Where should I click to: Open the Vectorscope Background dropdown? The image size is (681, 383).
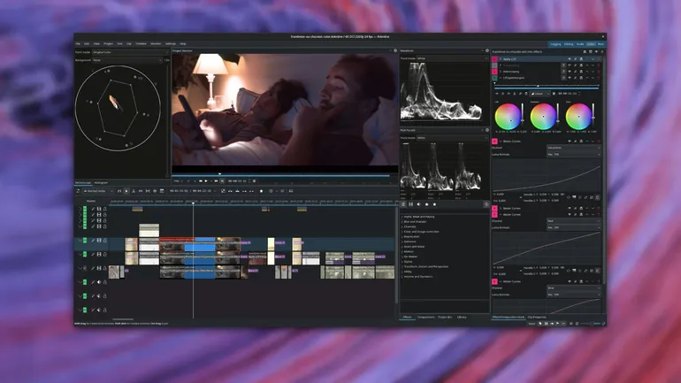127,60
